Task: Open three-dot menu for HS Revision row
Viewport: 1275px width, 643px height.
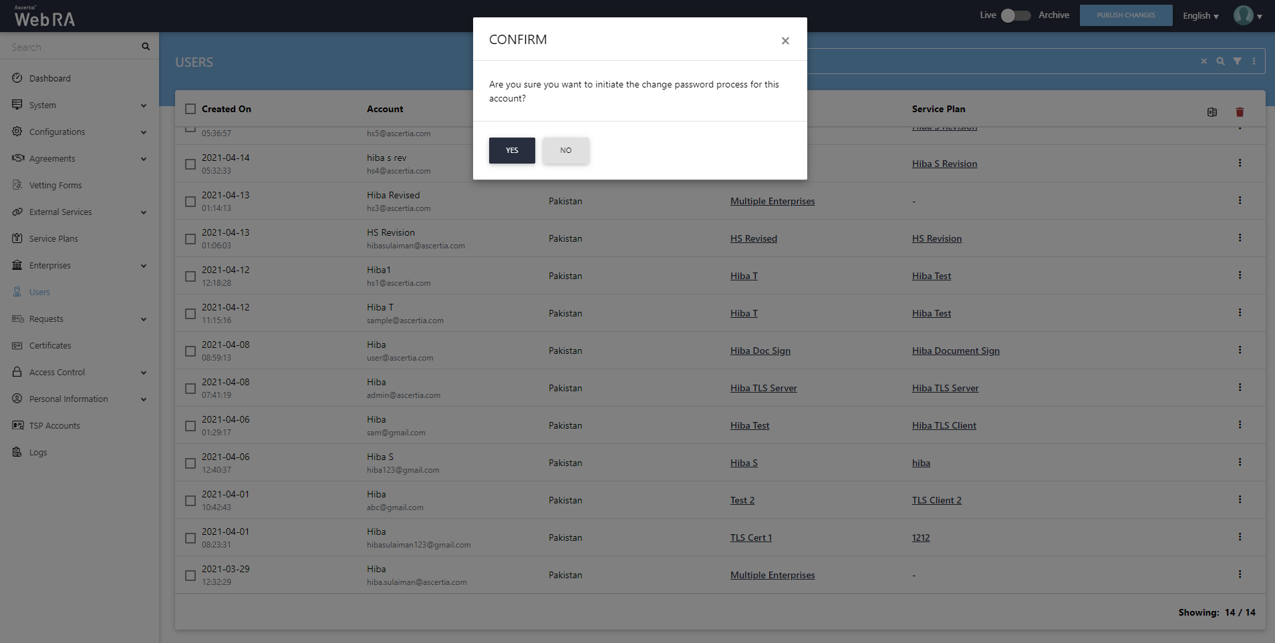Action: [1240, 238]
